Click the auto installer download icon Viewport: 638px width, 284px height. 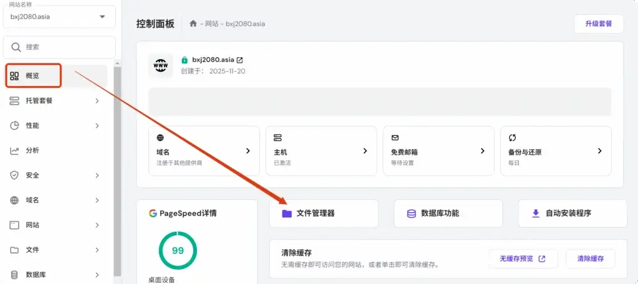pyautogui.click(x=535, y=213)
